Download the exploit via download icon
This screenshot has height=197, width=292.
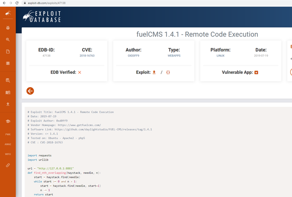(x=154, y=72)
